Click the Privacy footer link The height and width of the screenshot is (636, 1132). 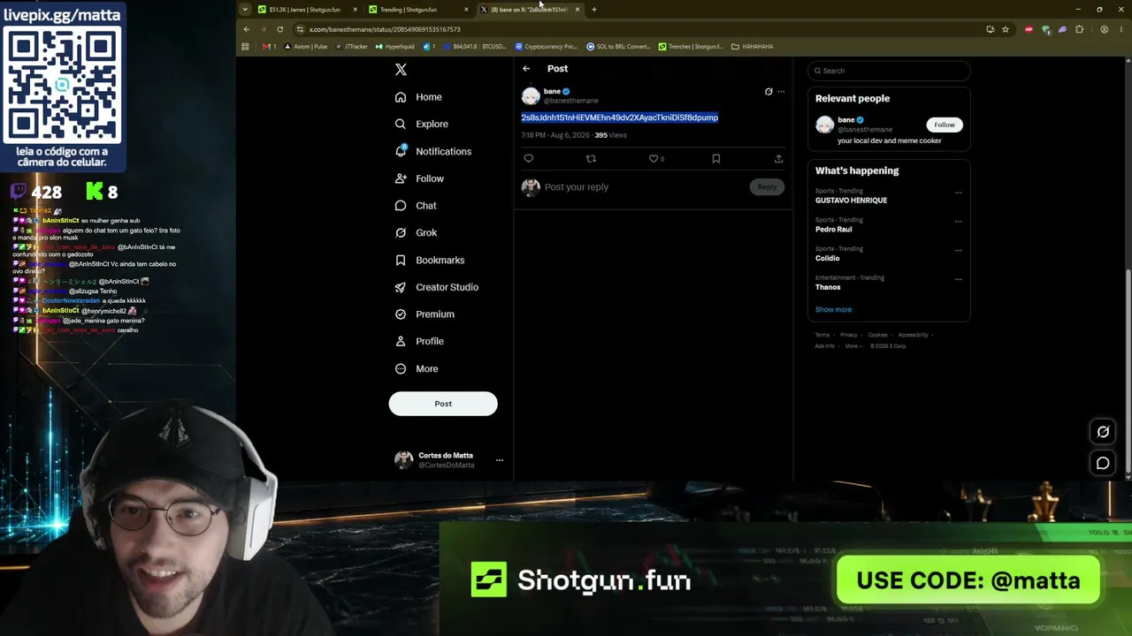click(x=849, y=336)
